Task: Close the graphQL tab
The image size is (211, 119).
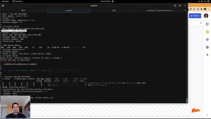Action: tap(89, 10)
